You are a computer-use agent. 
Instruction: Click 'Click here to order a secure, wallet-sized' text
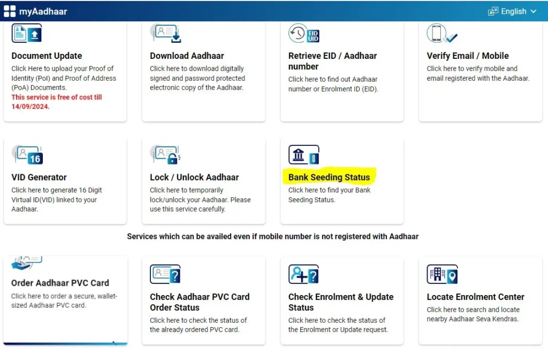(64, 300)
